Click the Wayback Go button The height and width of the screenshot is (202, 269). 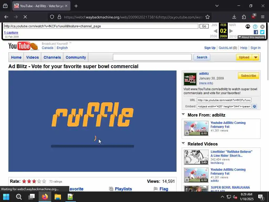point(204,26)
